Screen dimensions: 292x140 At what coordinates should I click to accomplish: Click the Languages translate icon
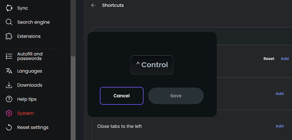click(x=9, y=71)
